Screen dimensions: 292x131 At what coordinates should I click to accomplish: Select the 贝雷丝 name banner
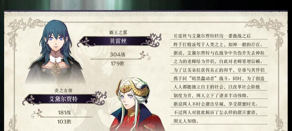click(x=119, y=41)
